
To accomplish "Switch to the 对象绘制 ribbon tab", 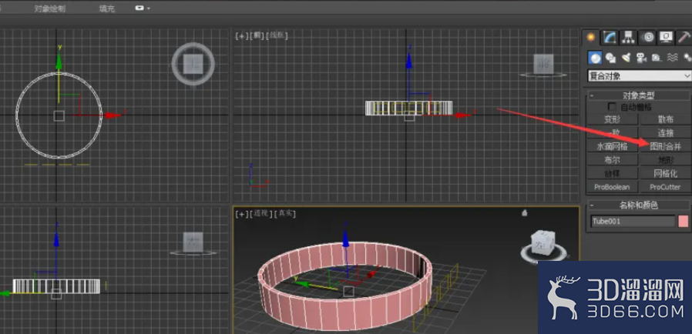I will click(50, 8).
